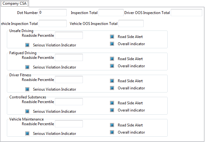
Task: Toggle Fatigued Driving Road Side Alert
Action: [x=112, y=59]
